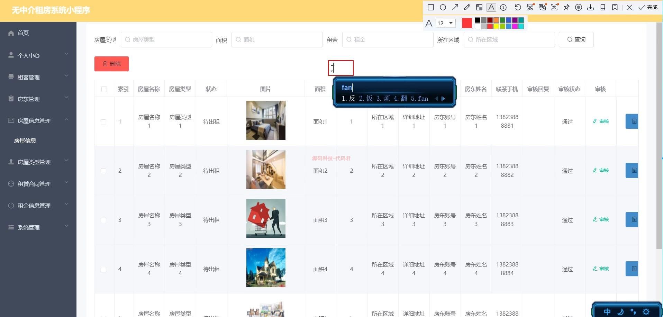Screen dimensions: 663x317
Task: Send screenshot to phone icon
Action: 603,7
